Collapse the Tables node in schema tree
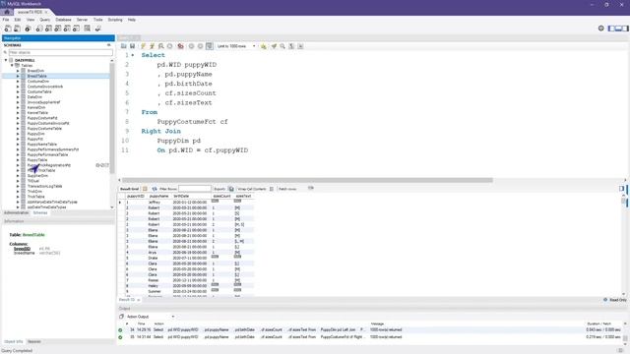 (x=12, y=65)
